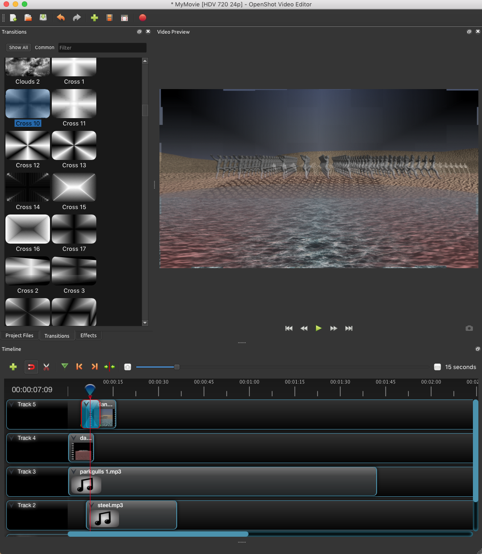Click the Save Project icon
Viewport: 482px width, 554px height.
(x=43, y=18)
